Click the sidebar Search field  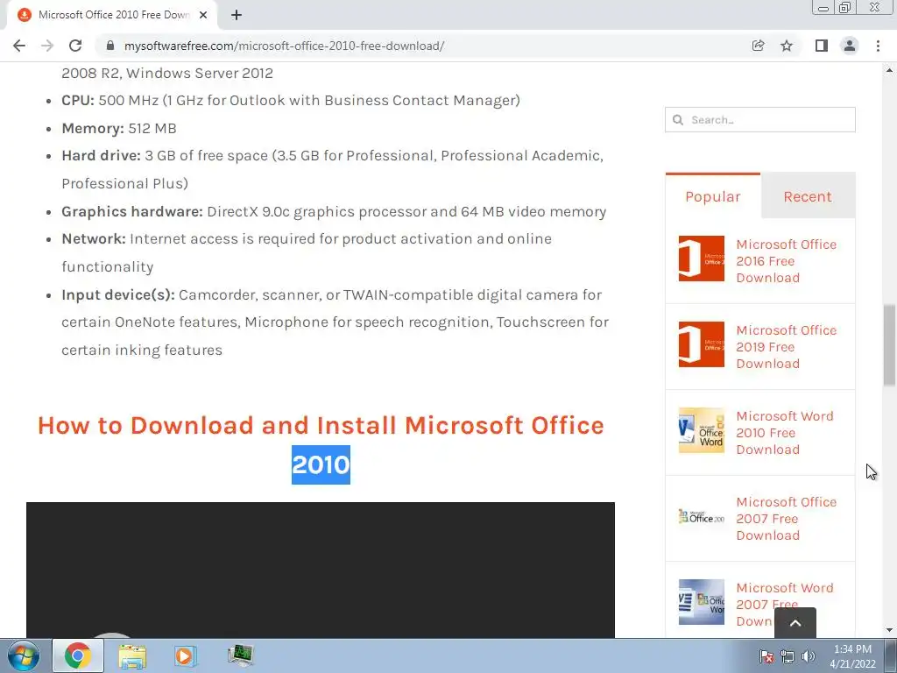(x=760, y=119)
